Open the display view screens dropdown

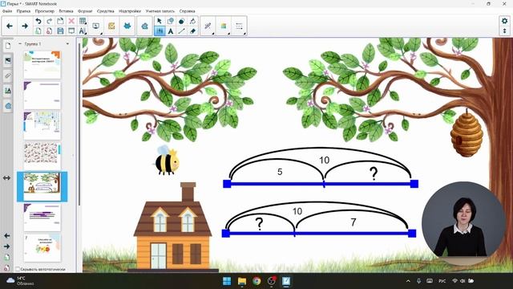point(96,26)
